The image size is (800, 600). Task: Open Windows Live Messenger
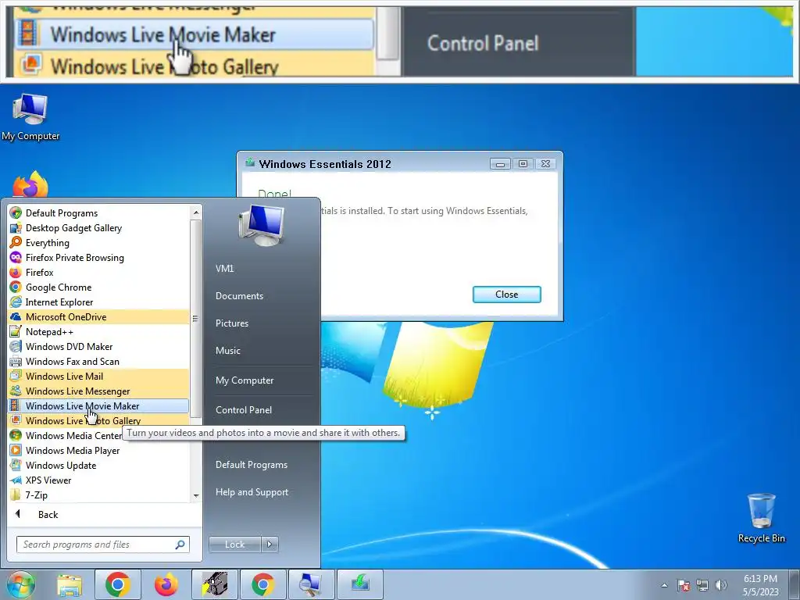coord(99,391)
